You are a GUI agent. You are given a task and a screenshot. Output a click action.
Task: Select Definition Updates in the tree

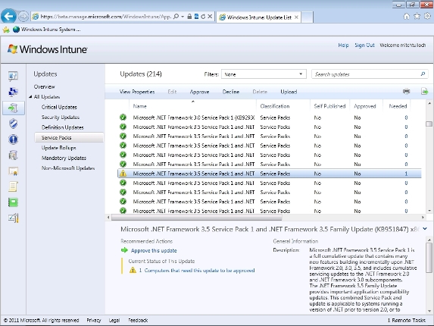[63, 127]
